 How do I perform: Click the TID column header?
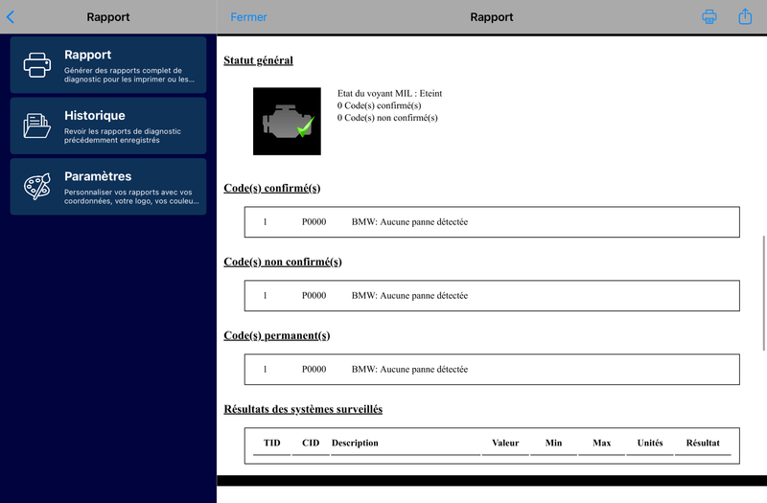click(272, 443)
